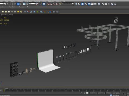Click Select and Manipulate icon
The image size is (129, 96).
pos(41,4)
